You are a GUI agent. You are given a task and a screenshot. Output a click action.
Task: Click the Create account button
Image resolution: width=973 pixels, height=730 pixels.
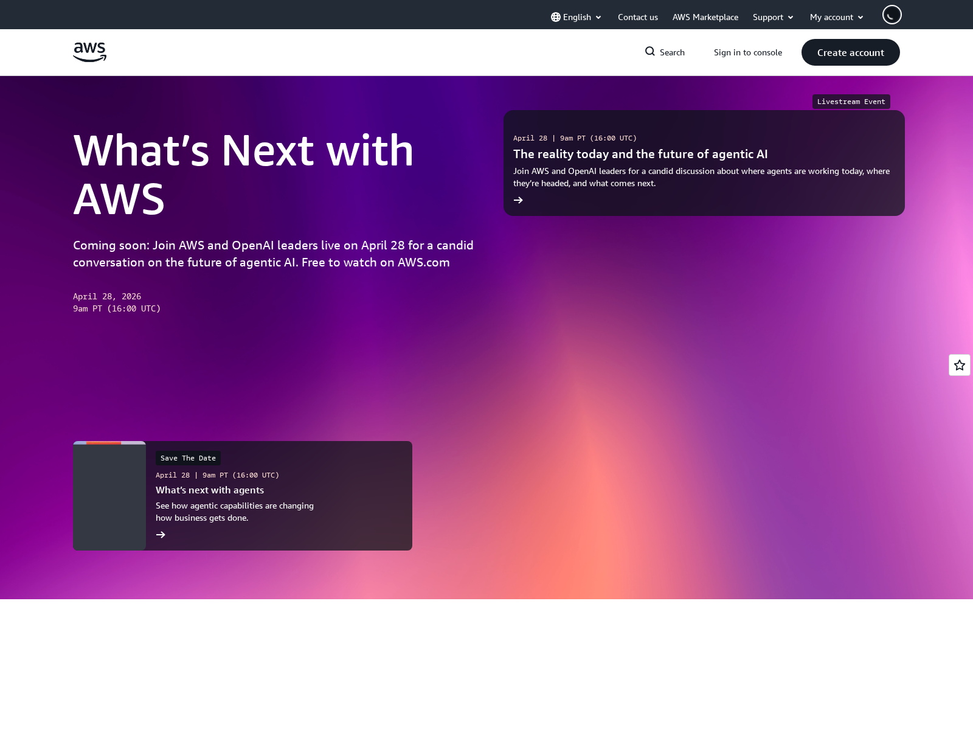tap(850, 52)
